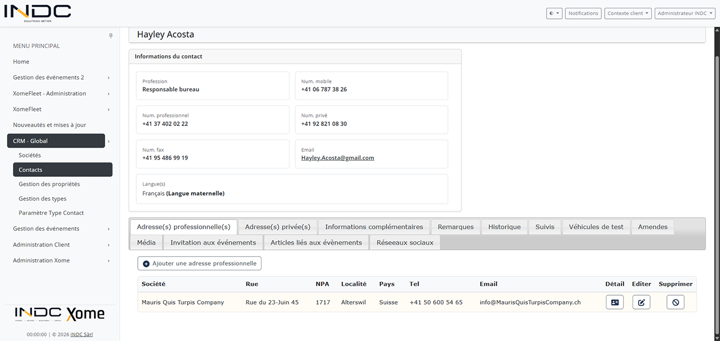Open the Contexte client dropdown

click(x=628, y=13)
